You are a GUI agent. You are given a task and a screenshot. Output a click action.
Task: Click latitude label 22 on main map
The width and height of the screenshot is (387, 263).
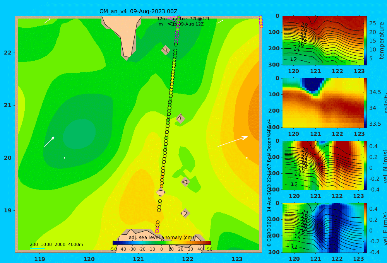pos(8,53)
